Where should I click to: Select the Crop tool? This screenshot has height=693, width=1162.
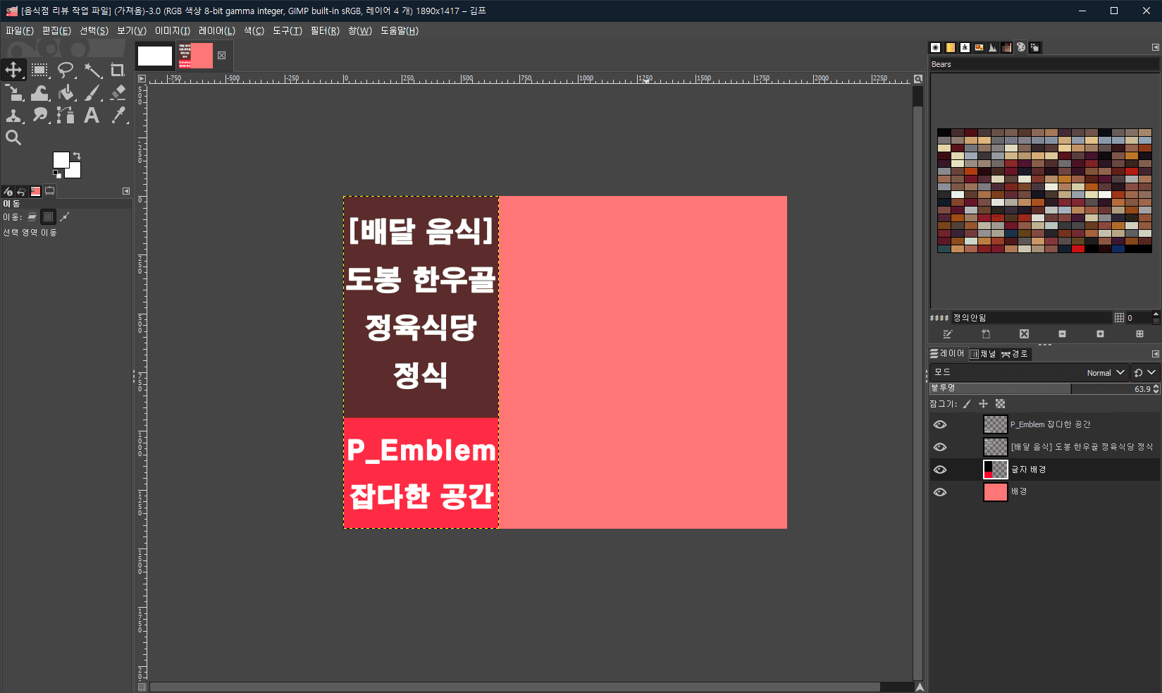118,70
